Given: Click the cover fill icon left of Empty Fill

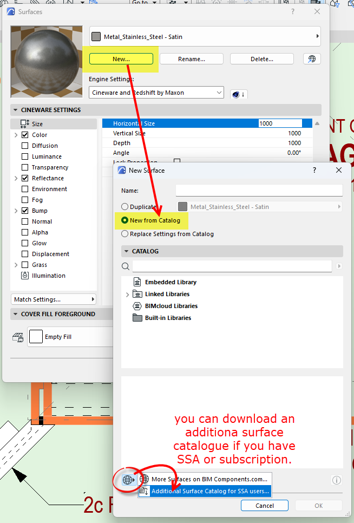Looking at the screenshot, I should [18, 337].
